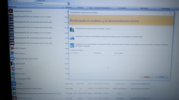Click the system restore point step icon

click(72, 29)
